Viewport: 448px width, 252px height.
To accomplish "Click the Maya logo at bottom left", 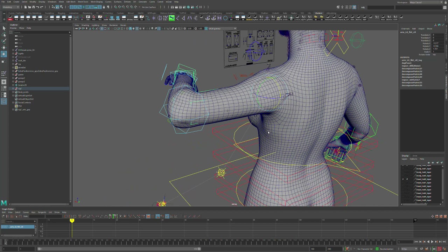I will coord(3,203).
